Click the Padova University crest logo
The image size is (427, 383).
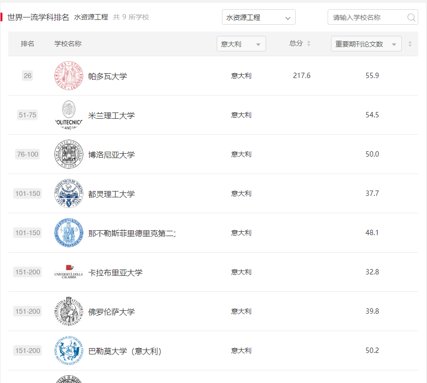[68, 76]
